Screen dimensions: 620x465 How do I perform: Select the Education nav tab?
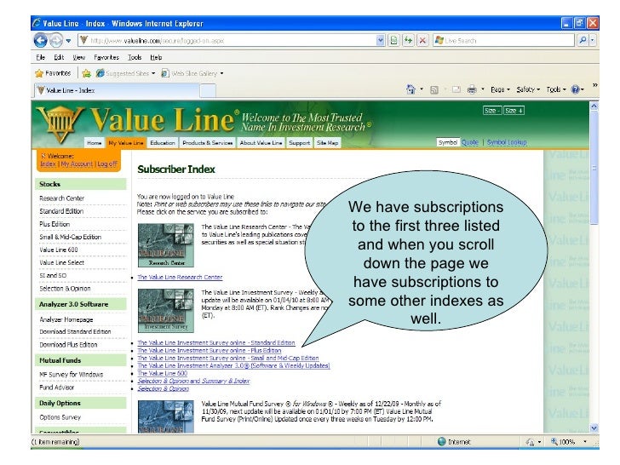(x=163, y=143)
